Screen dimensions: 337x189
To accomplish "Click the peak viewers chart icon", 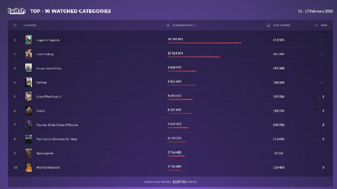I will coord(268,25).
